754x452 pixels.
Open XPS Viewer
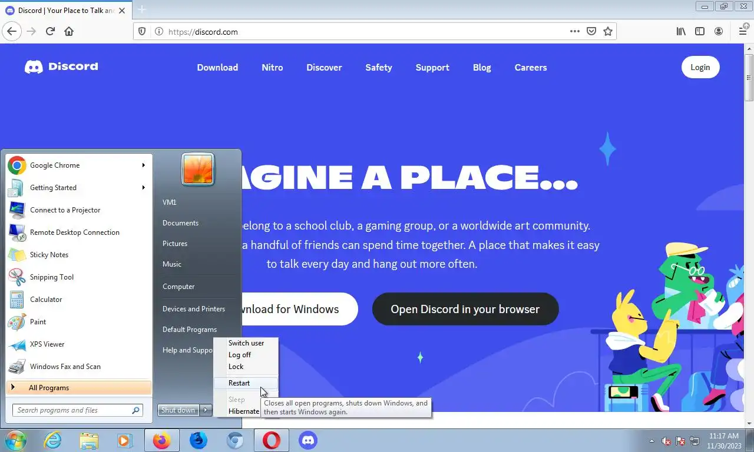point(78,344)
